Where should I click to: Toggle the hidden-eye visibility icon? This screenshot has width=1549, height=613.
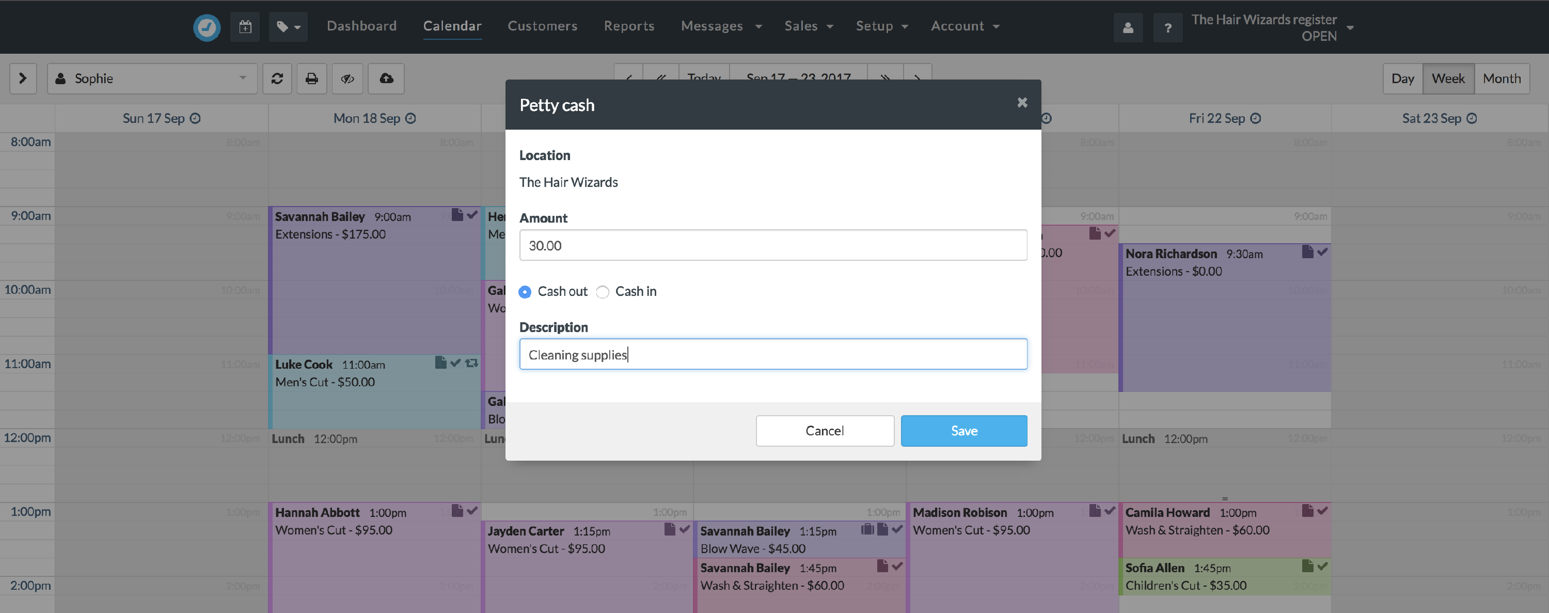pos(347,78)
